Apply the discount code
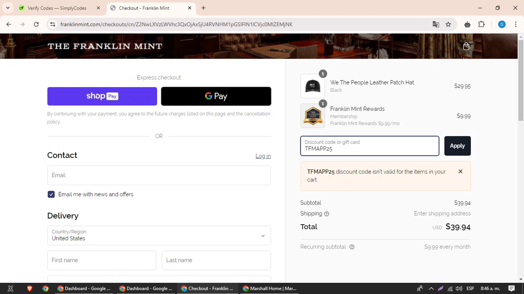Screen dimensions: 524x294 point(457,146)
